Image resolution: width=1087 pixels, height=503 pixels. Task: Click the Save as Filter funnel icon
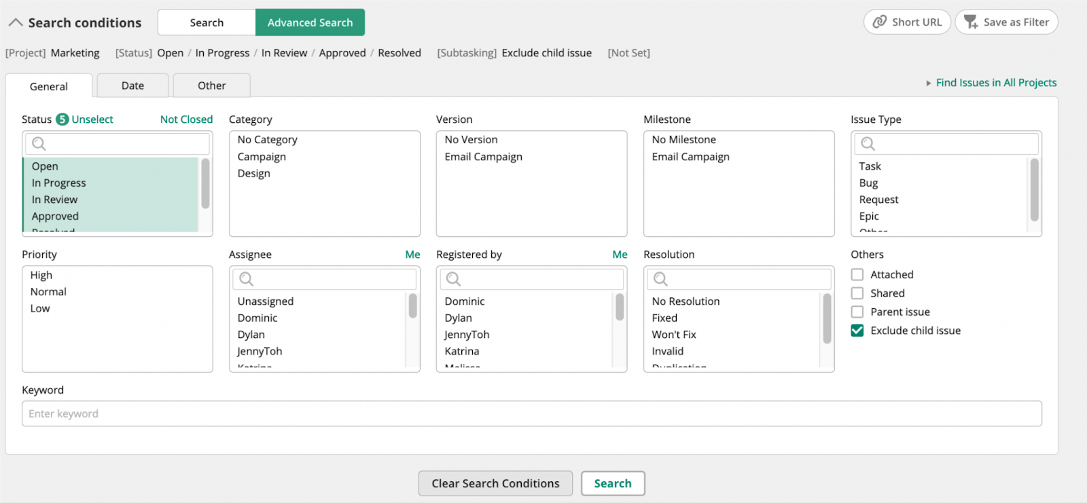[971, 22]
